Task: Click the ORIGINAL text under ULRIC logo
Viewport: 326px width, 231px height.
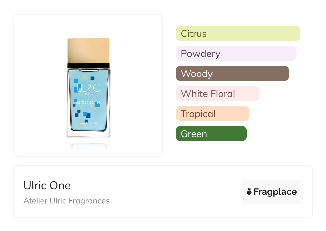Action: (x=88, y=94)
